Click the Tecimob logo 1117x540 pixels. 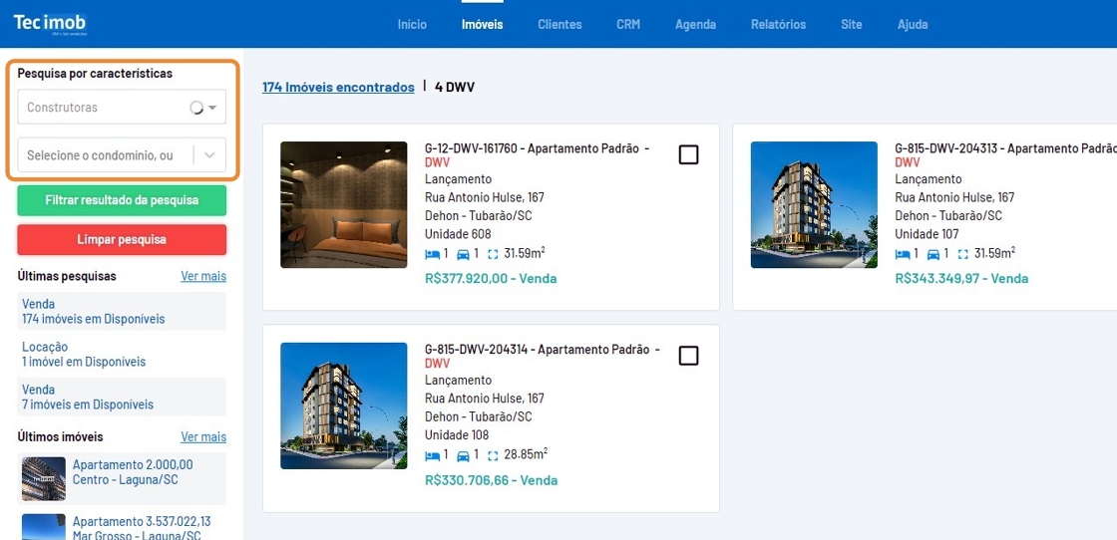50,24
